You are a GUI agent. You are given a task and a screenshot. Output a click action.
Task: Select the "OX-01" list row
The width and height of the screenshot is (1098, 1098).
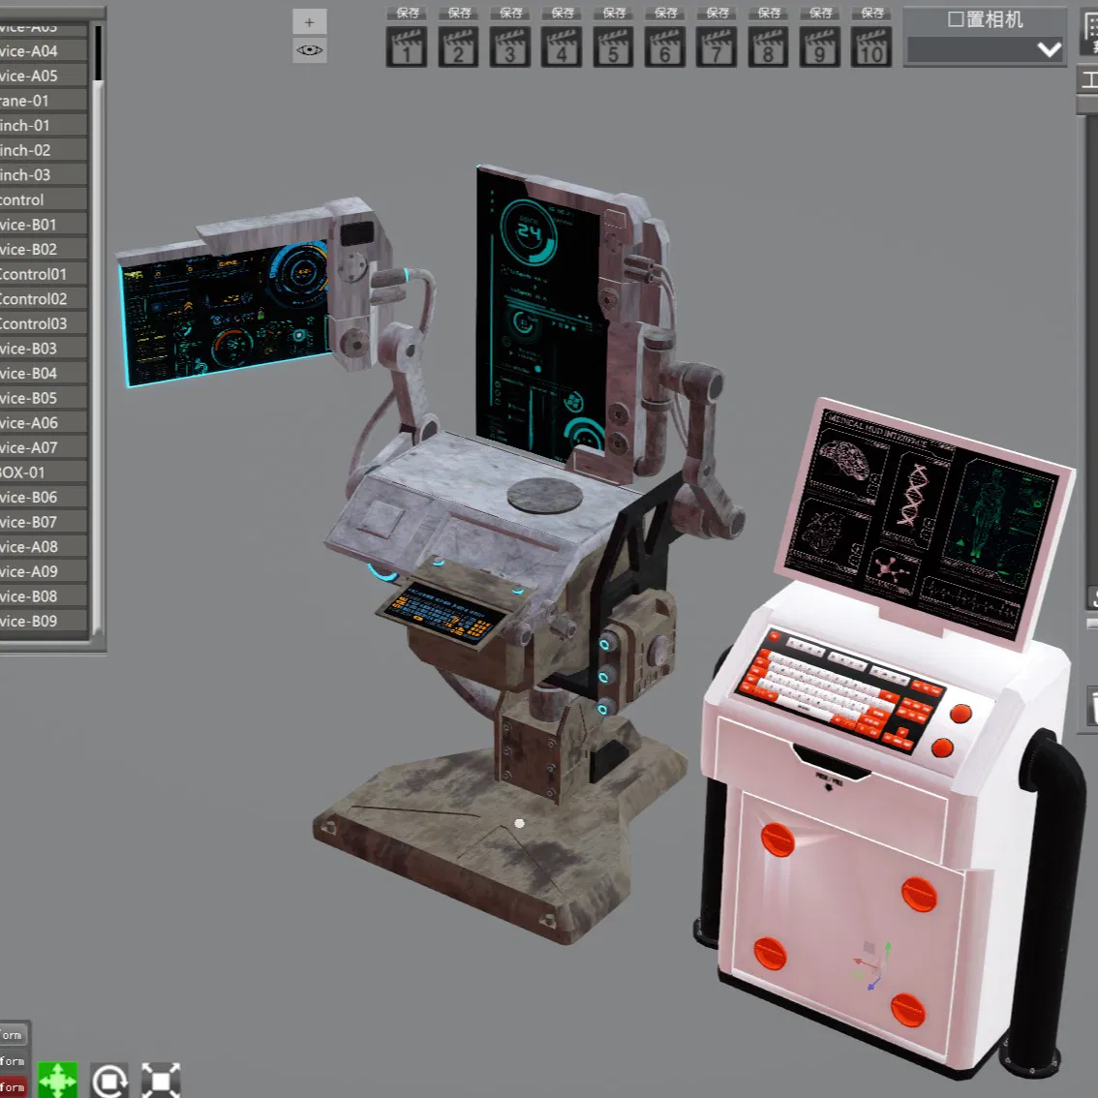click(44, 473)
